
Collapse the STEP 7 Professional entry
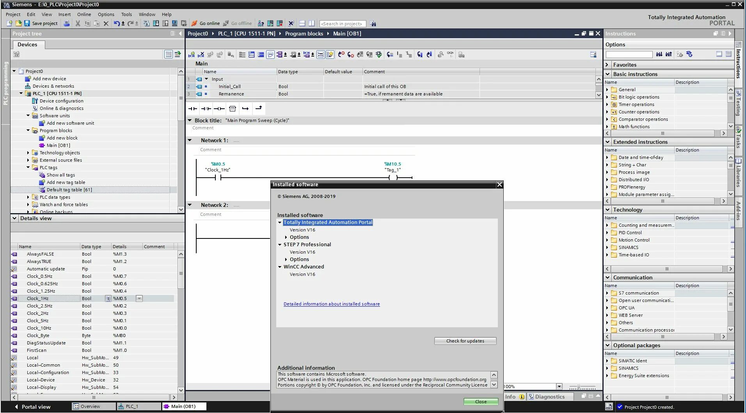pos(280,245)
